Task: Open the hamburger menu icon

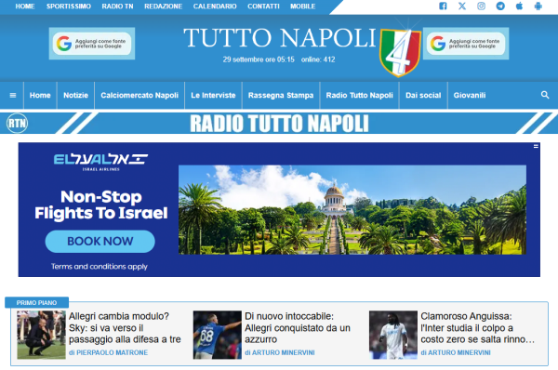Action: 13,96
